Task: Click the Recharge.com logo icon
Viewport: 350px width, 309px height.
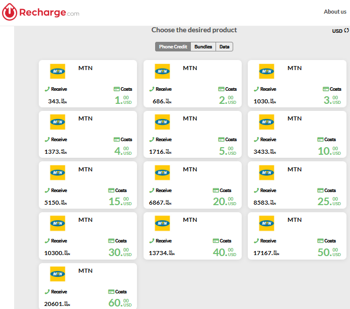Action: point(10,12)
